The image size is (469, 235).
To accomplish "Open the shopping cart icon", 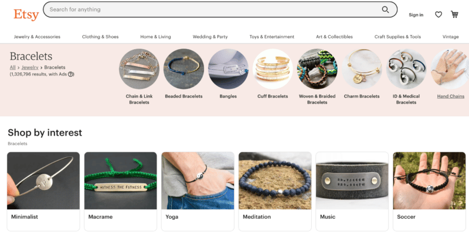I will point(455,14).
